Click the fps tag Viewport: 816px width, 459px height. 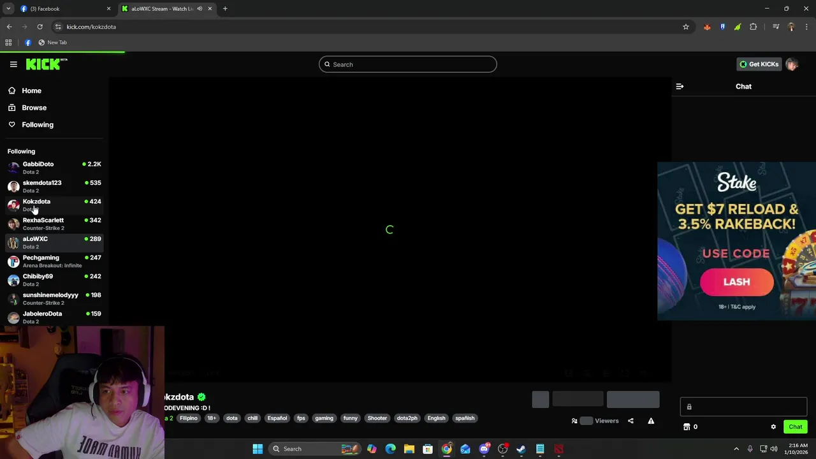301,418
